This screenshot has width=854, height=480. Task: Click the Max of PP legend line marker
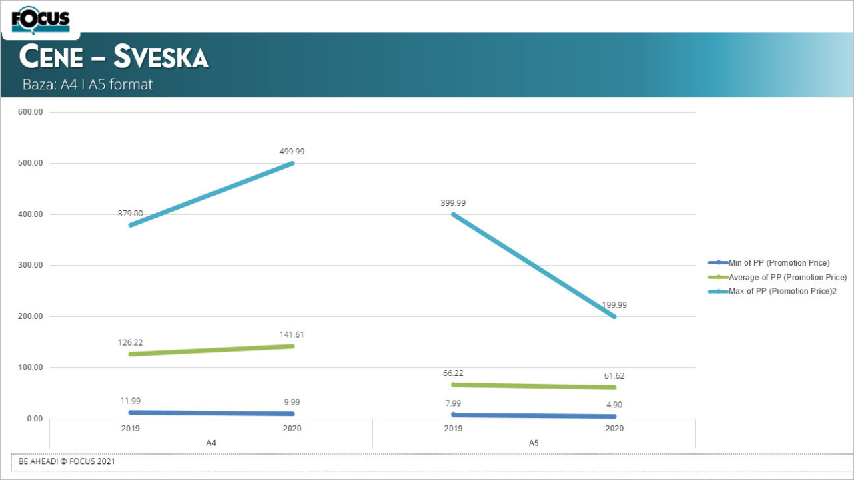[718, 291]
